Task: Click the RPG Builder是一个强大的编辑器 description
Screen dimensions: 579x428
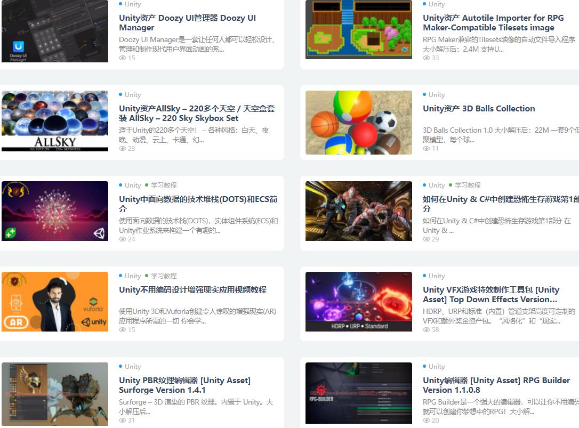Action: [501, 407]
